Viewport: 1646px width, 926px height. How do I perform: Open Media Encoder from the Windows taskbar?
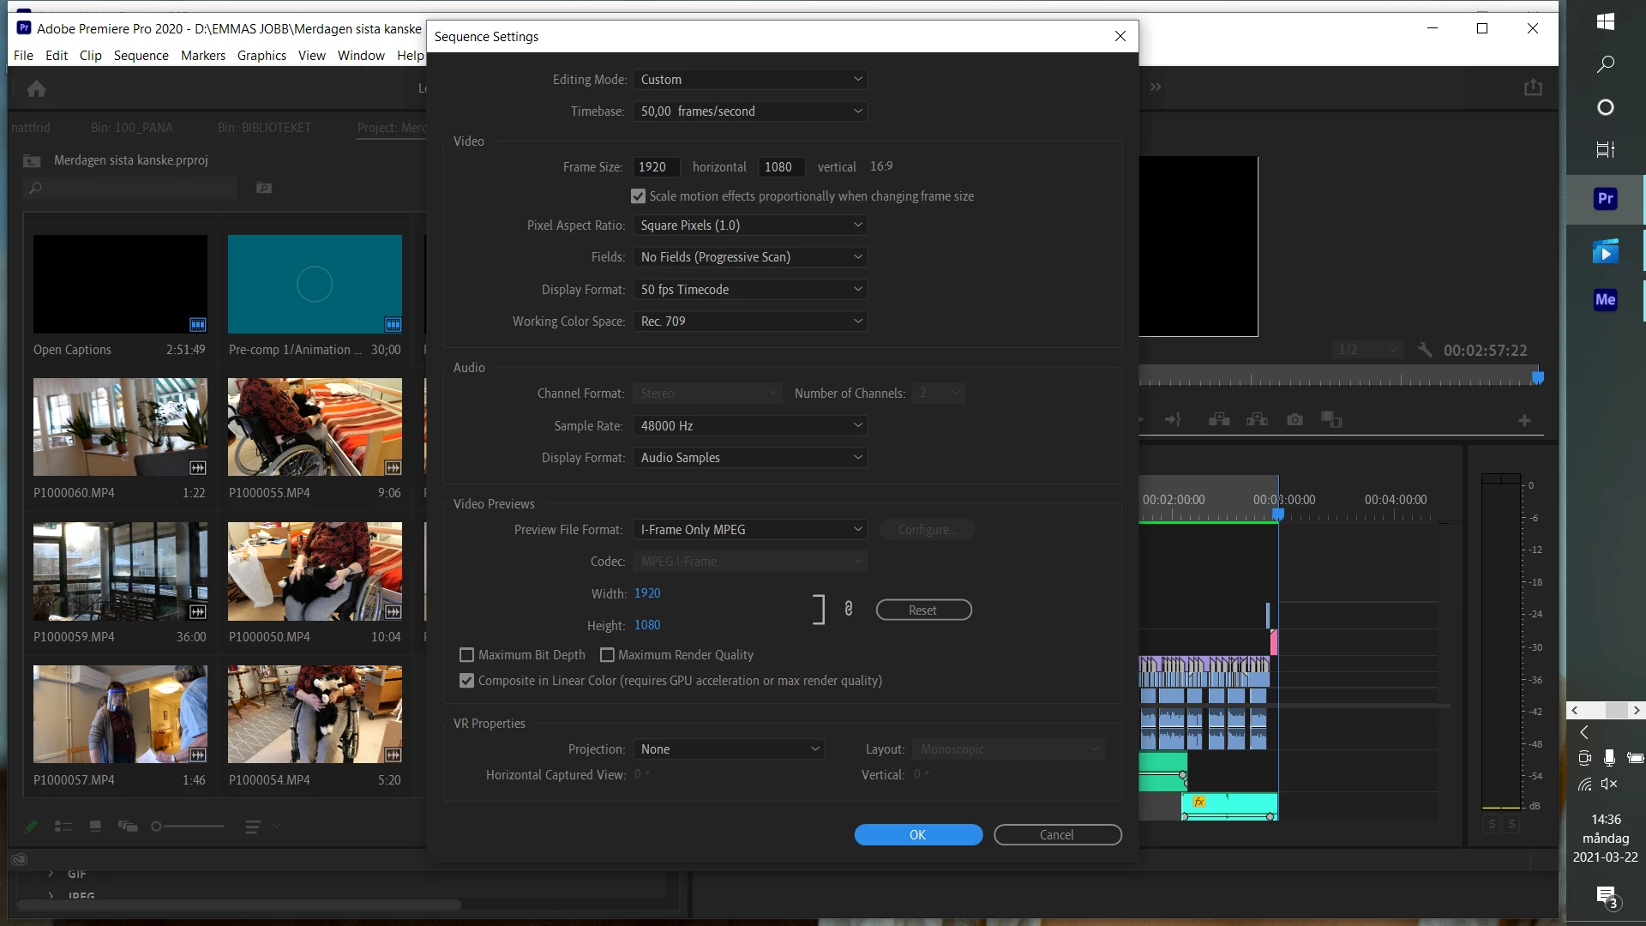click(x=1605, y=299)
